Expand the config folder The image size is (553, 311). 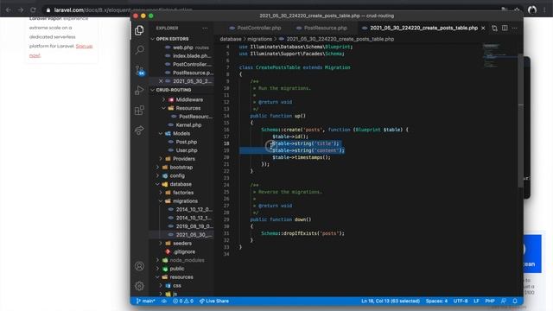click(x=157, y=176)
